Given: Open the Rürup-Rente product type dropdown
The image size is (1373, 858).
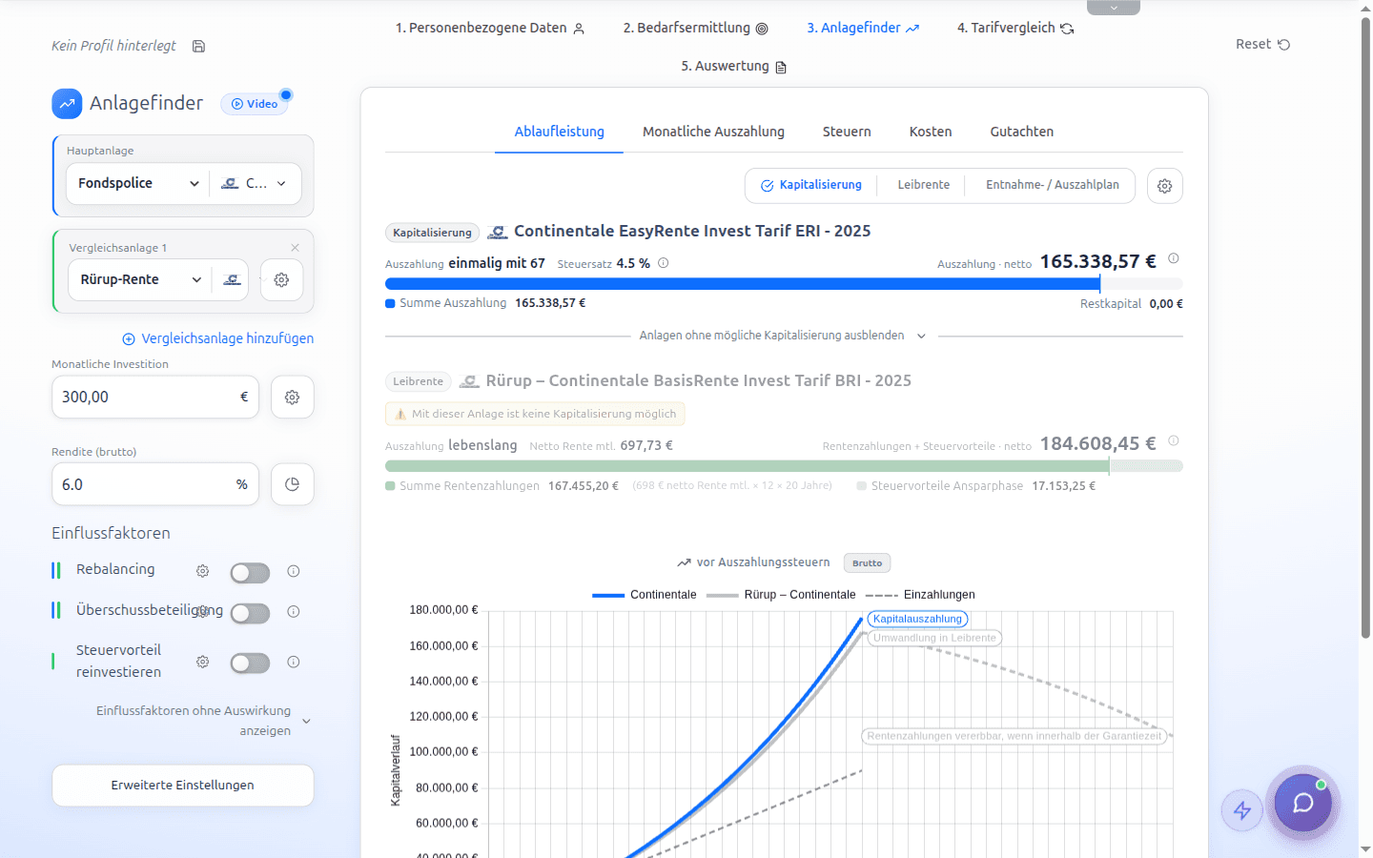Looking at the screenshot, I should (140, 280).
